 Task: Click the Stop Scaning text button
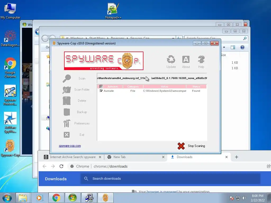pos(196,146)
